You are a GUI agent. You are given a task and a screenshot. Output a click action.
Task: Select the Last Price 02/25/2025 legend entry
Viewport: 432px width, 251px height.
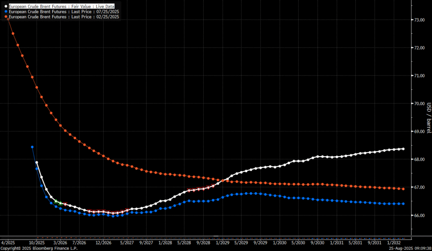point(64,17)
